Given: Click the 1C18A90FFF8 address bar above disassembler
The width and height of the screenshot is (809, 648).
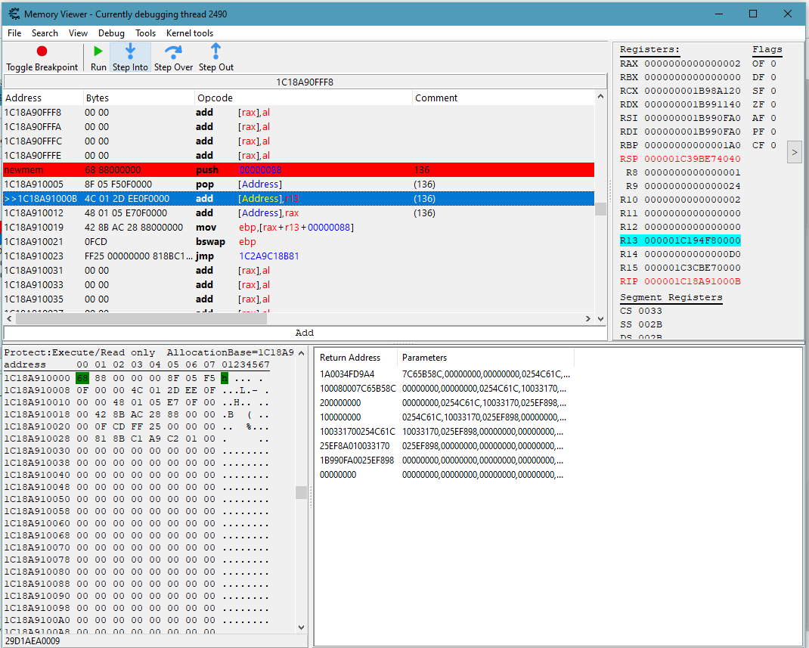Looking at the screenshot, I should [305, 82].
